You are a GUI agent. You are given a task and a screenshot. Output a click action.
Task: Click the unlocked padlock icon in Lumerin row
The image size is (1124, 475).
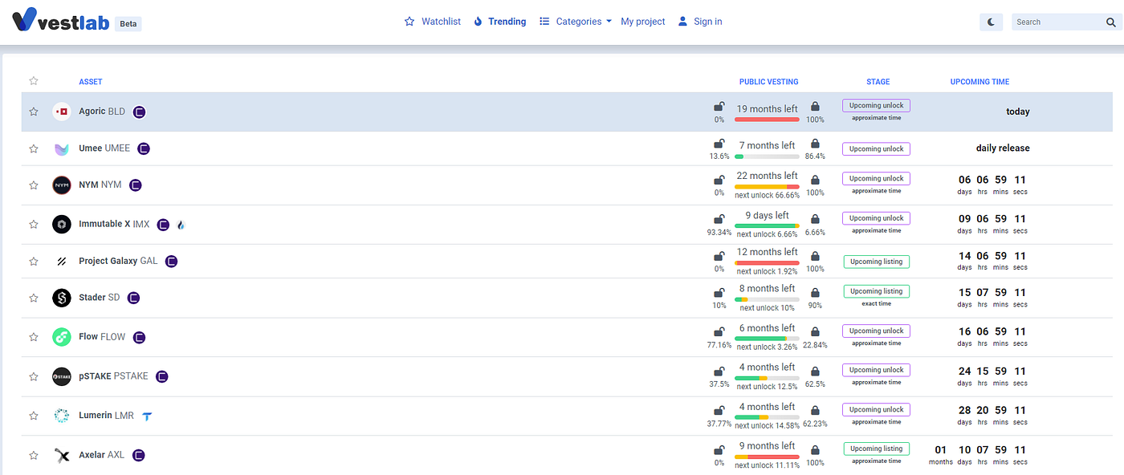(x=719, y=411)
